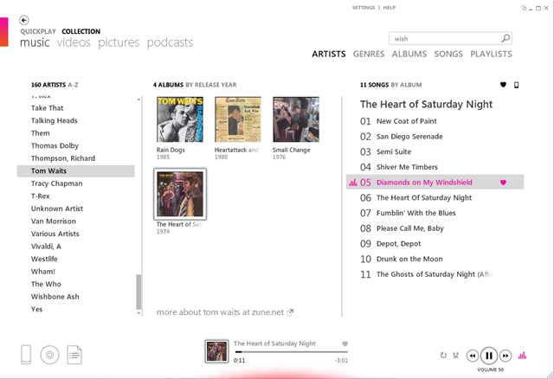Open the device sync icon at bottom left
554x379 pixels.
click(26, 354)
